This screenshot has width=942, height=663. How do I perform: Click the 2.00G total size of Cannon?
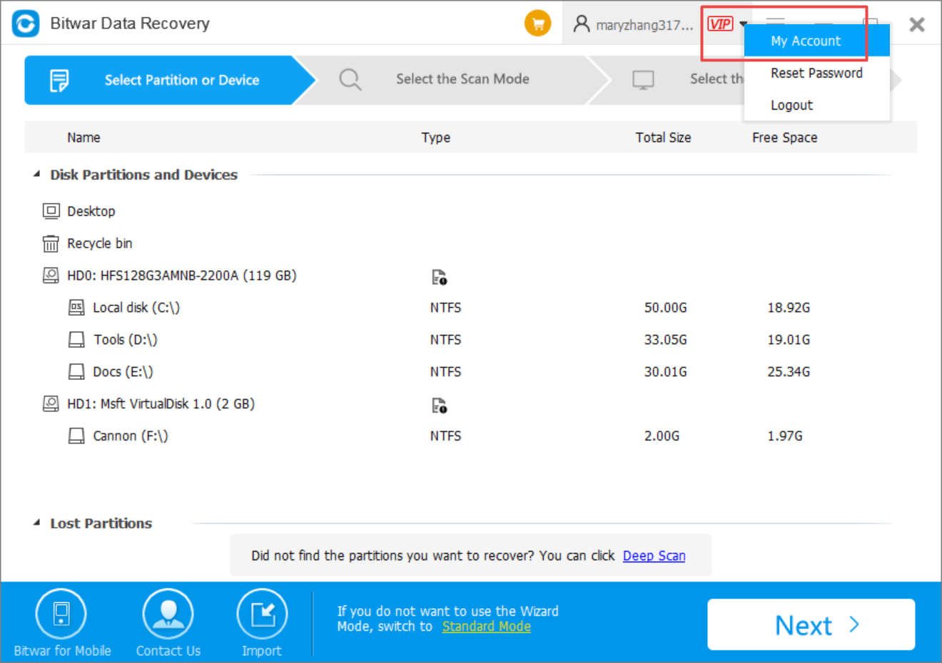662,436
